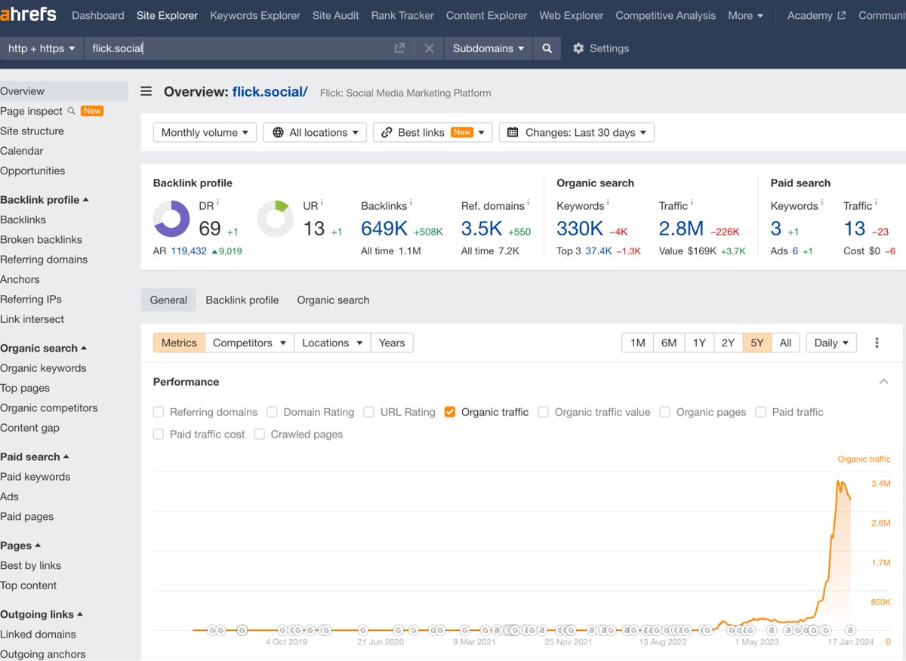Click the Ahrefs logo
The width and height of the screenshot is (906, 661).
(29, 15)
